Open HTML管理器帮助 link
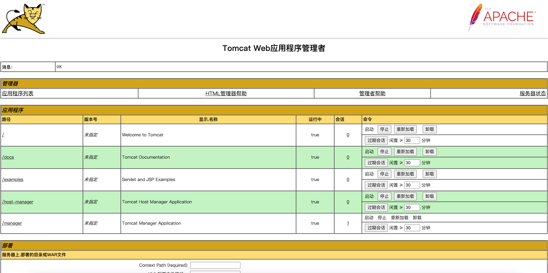548x273 pixels. [x=226, y=94]
